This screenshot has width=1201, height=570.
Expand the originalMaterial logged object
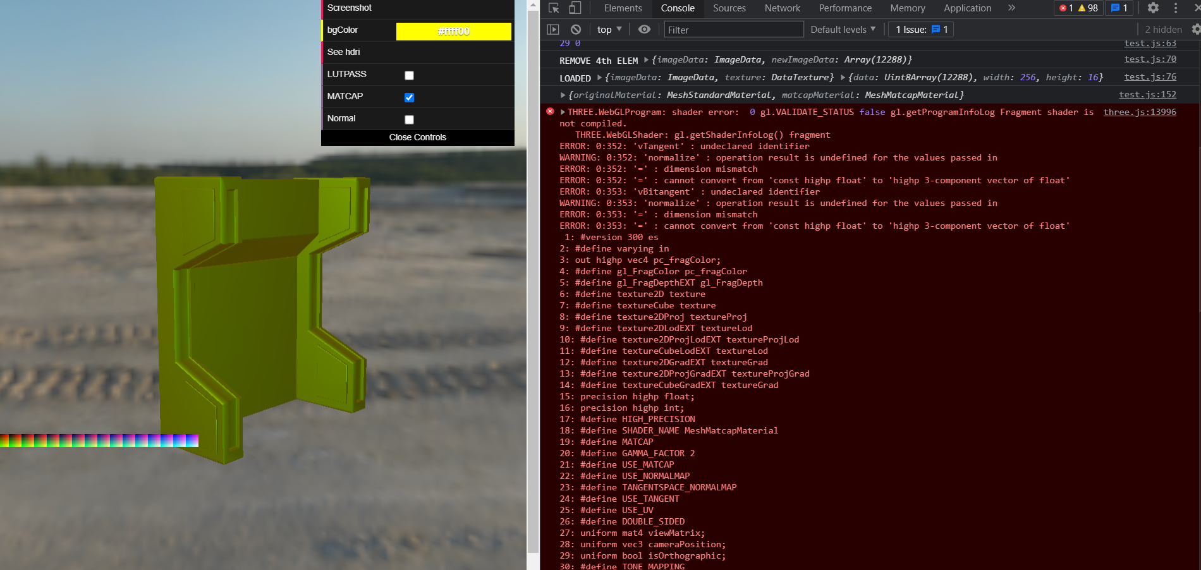[x=563, y=95]
